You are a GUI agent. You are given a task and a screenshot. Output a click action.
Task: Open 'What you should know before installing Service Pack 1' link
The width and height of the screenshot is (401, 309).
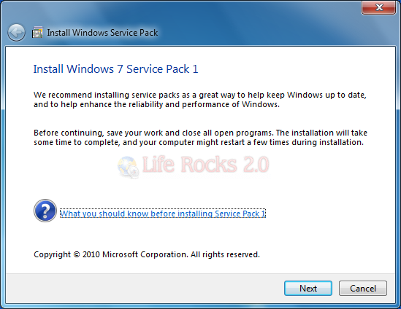tap(163, 214)
